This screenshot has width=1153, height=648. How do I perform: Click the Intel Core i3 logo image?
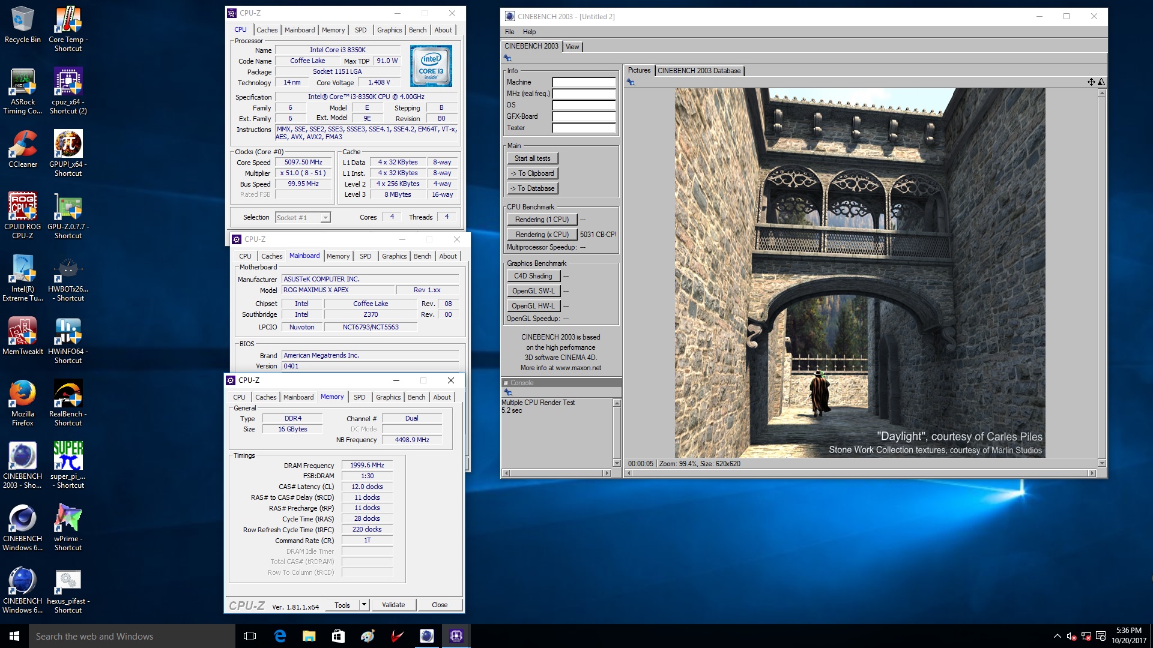pyautogui.click(x=431, y=66)
